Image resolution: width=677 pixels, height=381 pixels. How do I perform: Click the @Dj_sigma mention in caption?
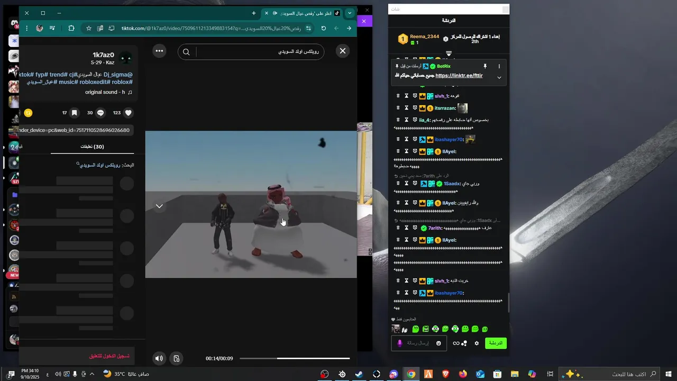[x=118, y=75]
